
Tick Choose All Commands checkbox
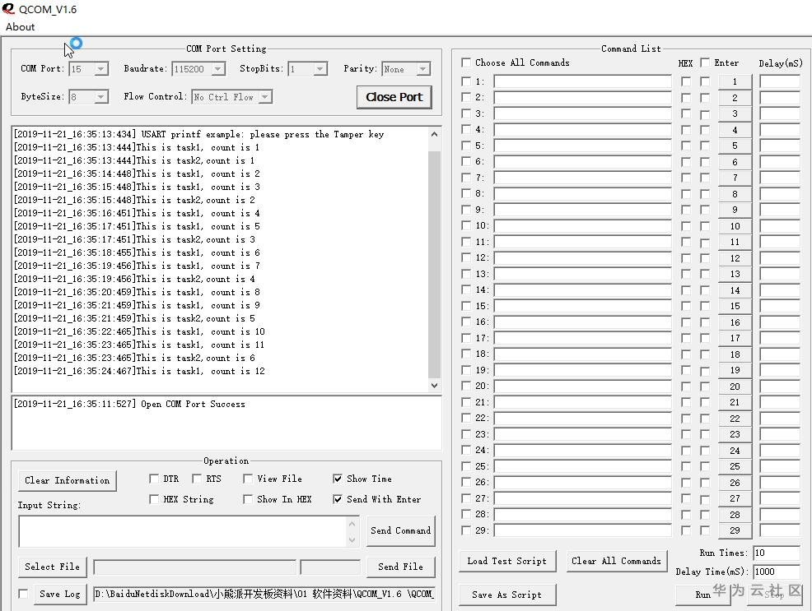click(466, 62)
